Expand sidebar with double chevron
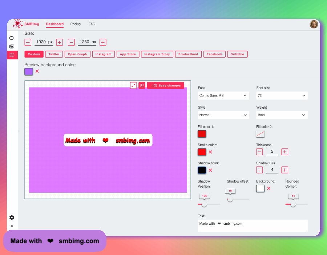 12,226
